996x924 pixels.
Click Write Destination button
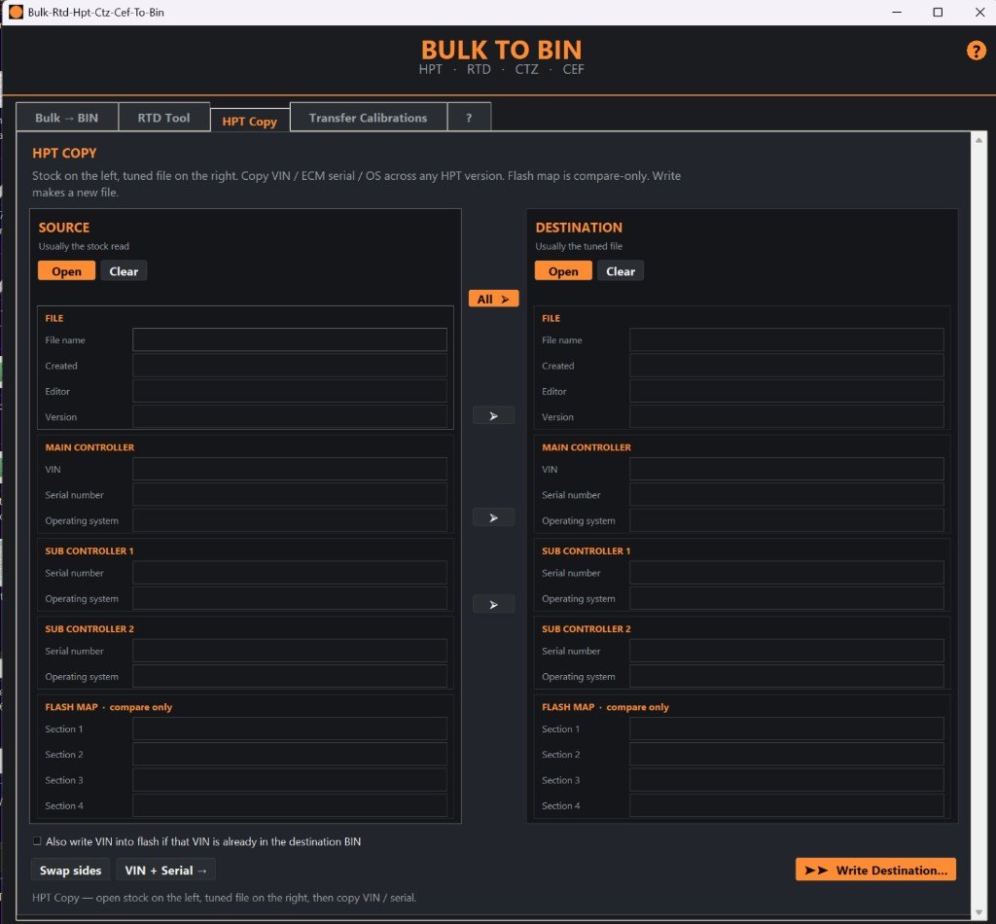coord(875,871)
